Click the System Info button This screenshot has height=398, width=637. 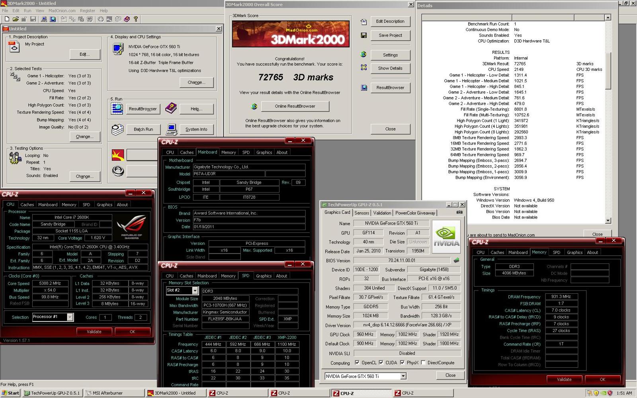(196, 129)
